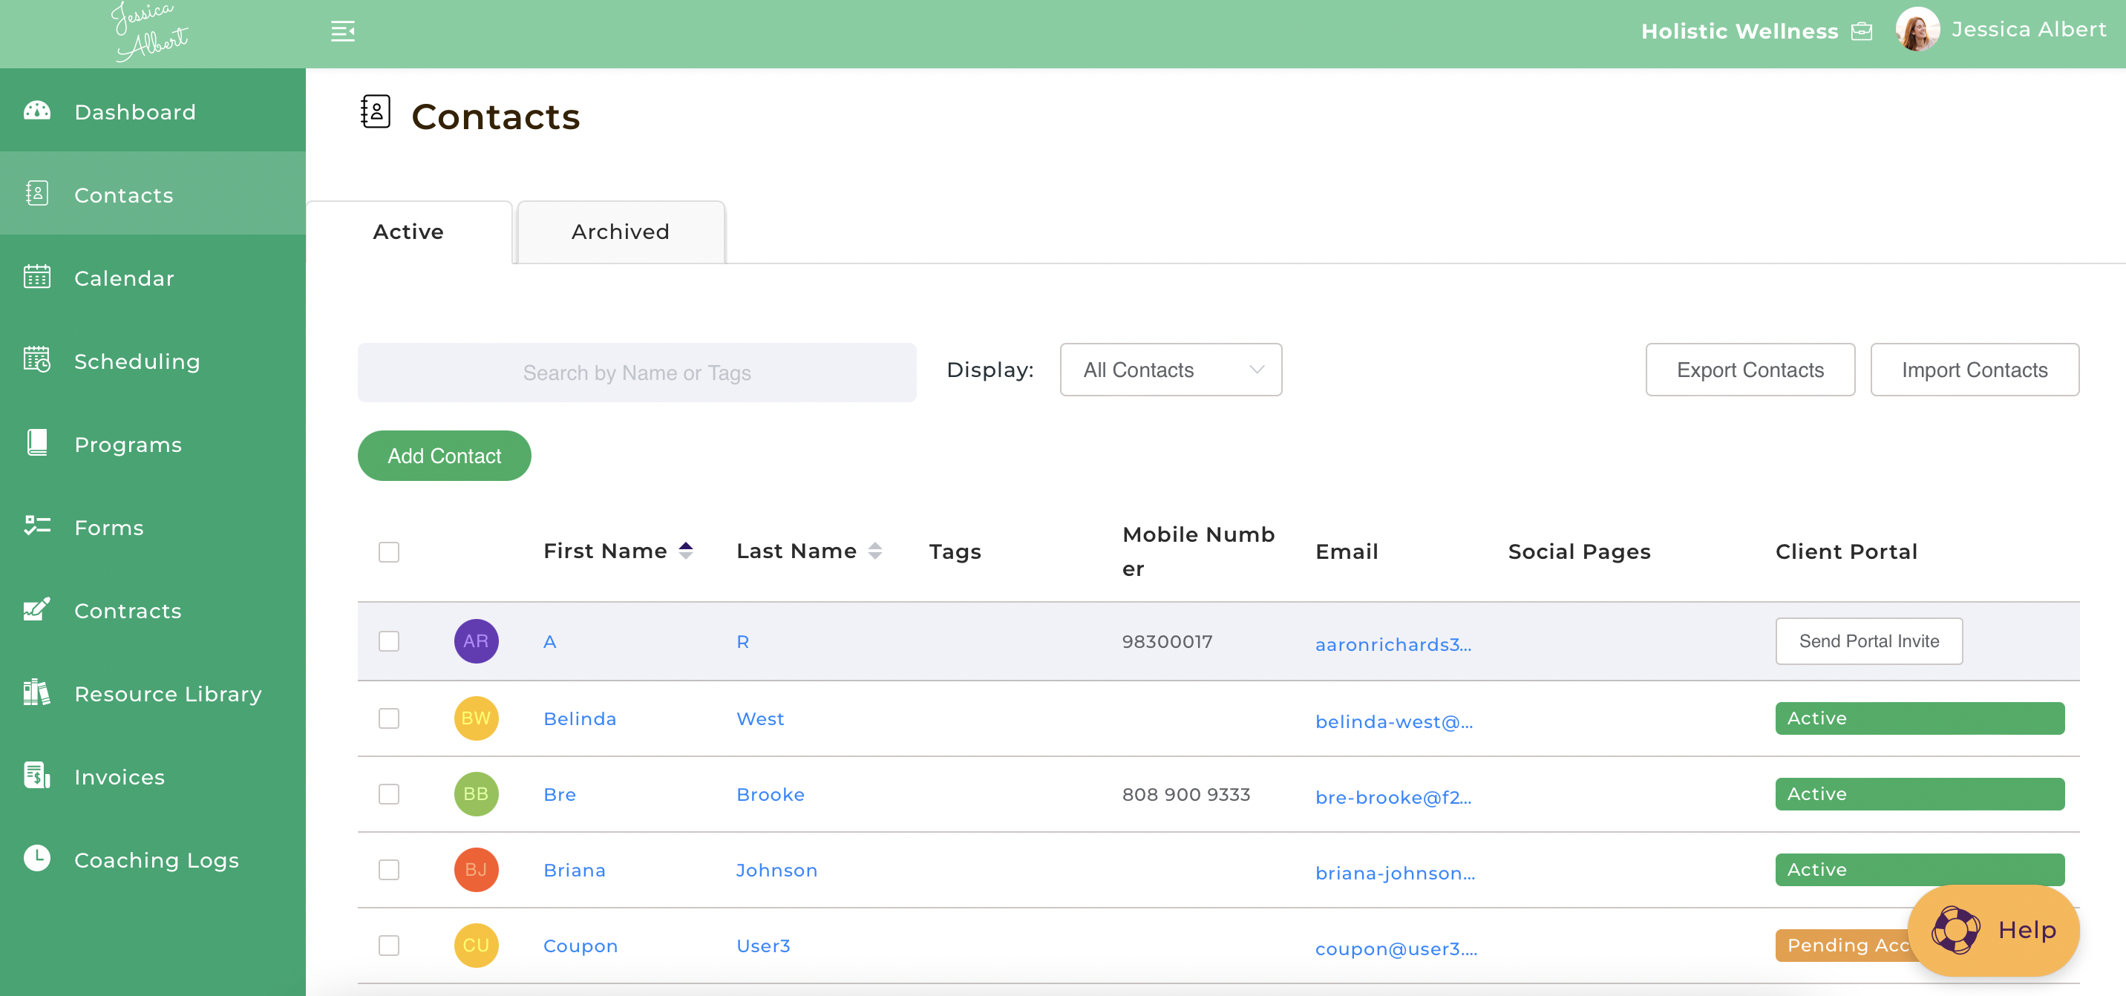
Task: Open the belinda-west email link
Action: [1394, 722]
